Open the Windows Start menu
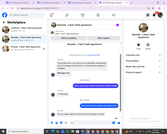 point(3,131)
